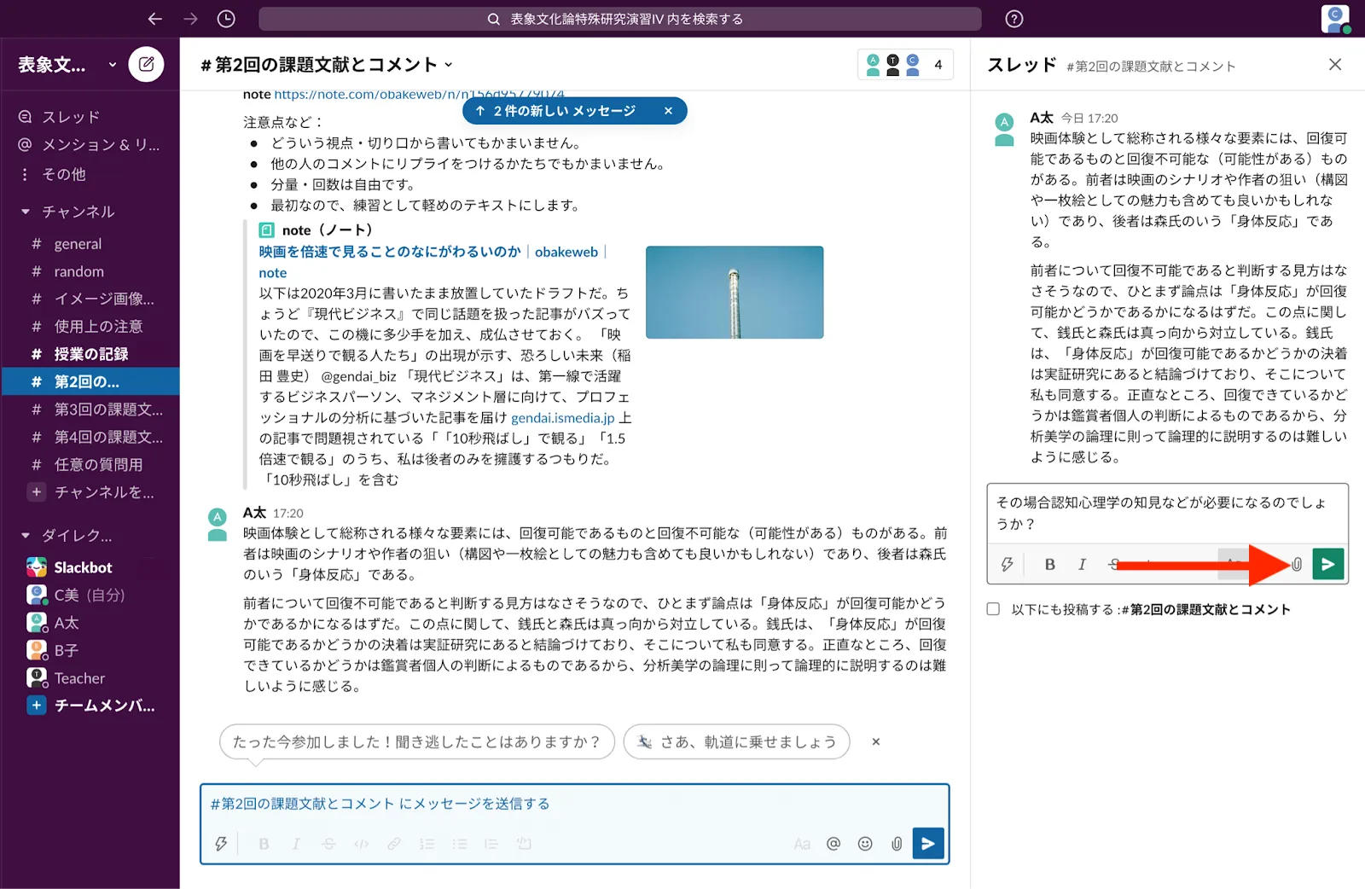Image resolution: width=1365 pixels, height=889 pixels.
Task: Attach a file in the thread reply
Action: coord(1297,564)
